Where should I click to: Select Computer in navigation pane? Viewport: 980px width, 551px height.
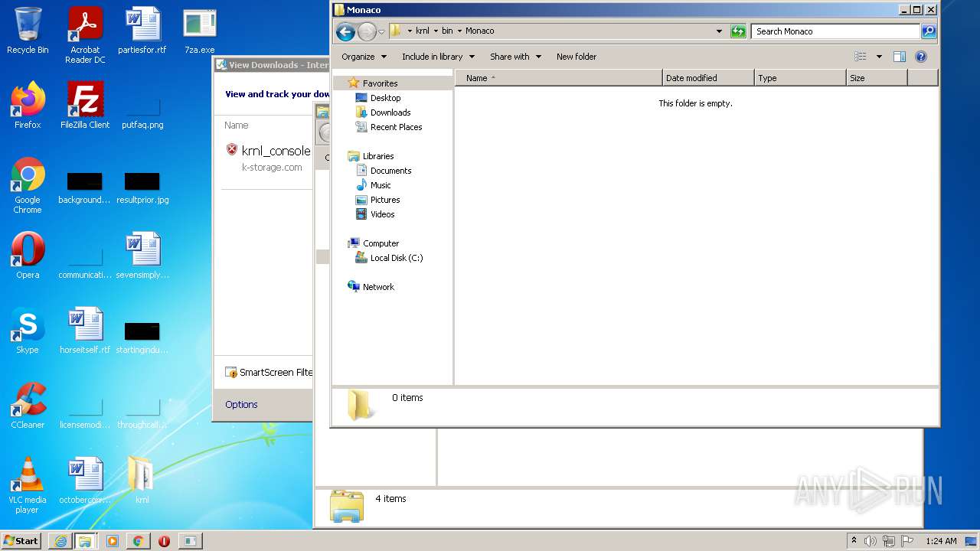click(x=381, y=243)
